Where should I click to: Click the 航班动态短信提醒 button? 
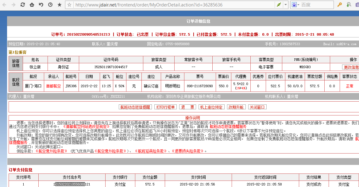135,107
